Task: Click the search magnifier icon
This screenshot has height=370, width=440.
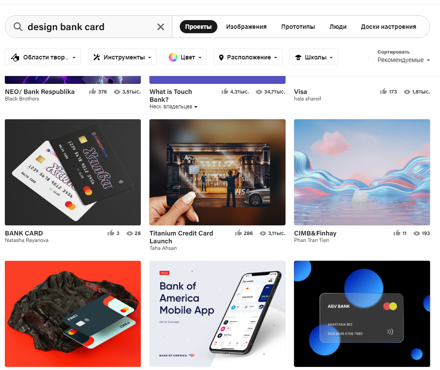Action: pyautogui.click(x=18, y=27)
